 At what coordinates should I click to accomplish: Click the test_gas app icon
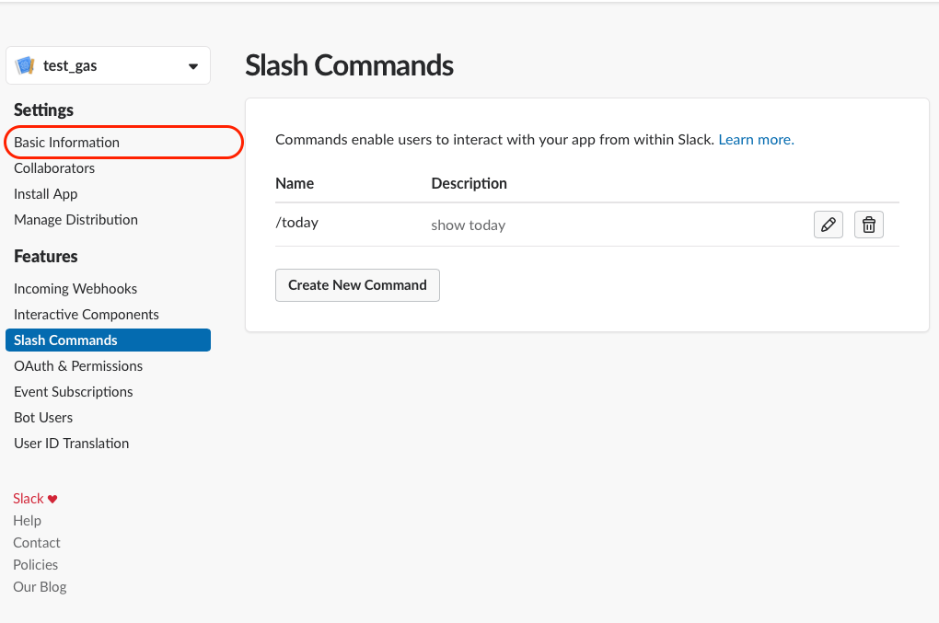pyautogui.click(x=25, y=66)
